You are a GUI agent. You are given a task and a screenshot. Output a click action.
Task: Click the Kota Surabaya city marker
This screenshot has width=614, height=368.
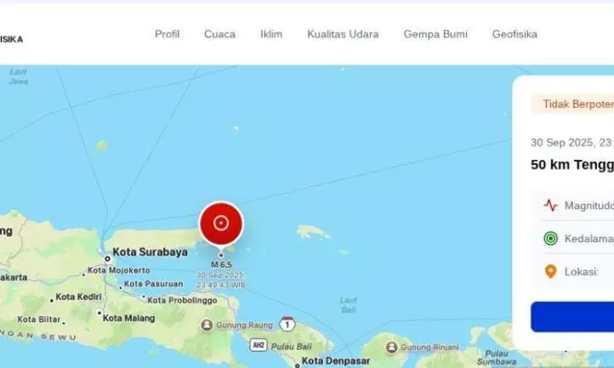(107, 258)
